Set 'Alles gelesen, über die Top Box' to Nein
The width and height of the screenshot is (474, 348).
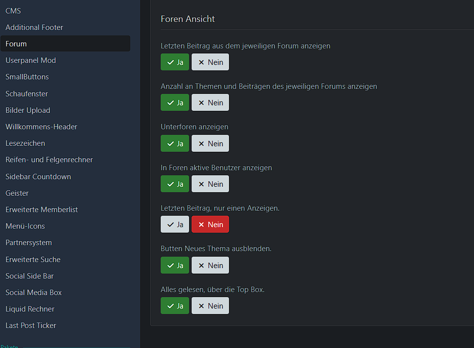(x=210, y=306)
